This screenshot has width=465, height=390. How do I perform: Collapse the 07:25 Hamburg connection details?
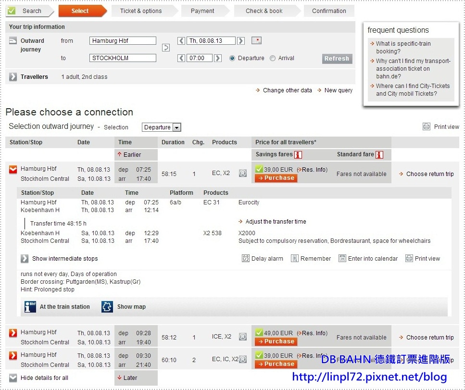point(13,170)
